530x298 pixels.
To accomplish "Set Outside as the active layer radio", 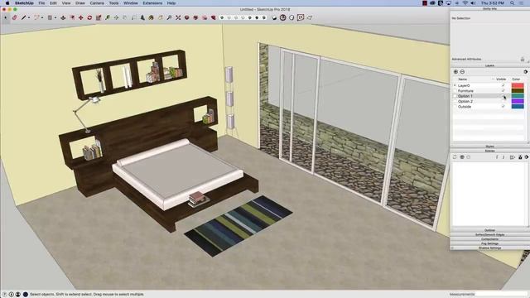I will pos(455,107).
